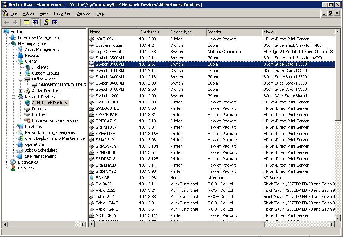Click the Client Deployment & Maintenance icon
Image resolution: width=343 pixels, height=237 pixels.
pos(20,138)
